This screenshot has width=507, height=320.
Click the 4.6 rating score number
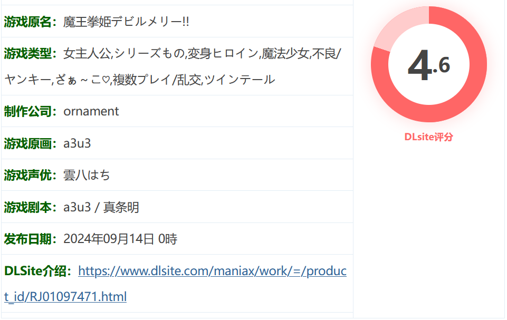coord(428,66)
